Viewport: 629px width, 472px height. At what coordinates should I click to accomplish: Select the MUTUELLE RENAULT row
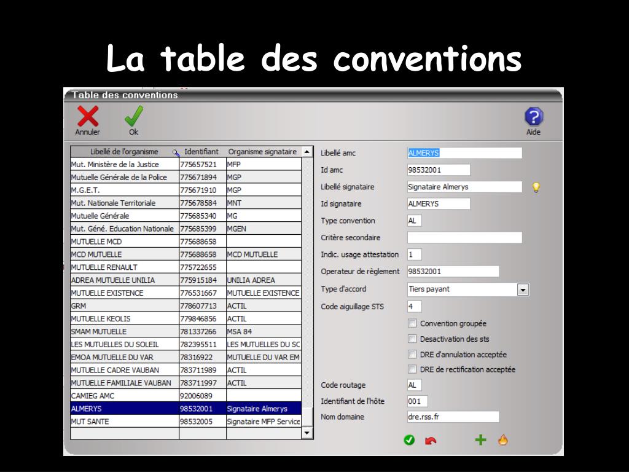(186, 267)
